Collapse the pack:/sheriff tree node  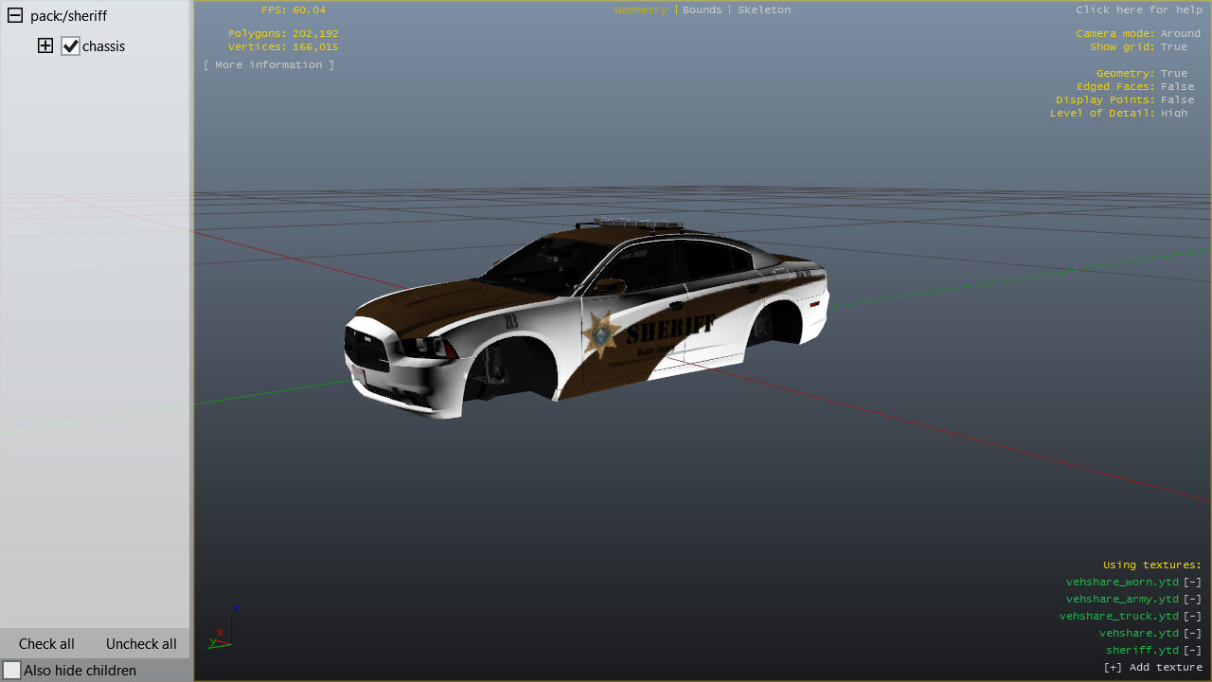[15, 16]
